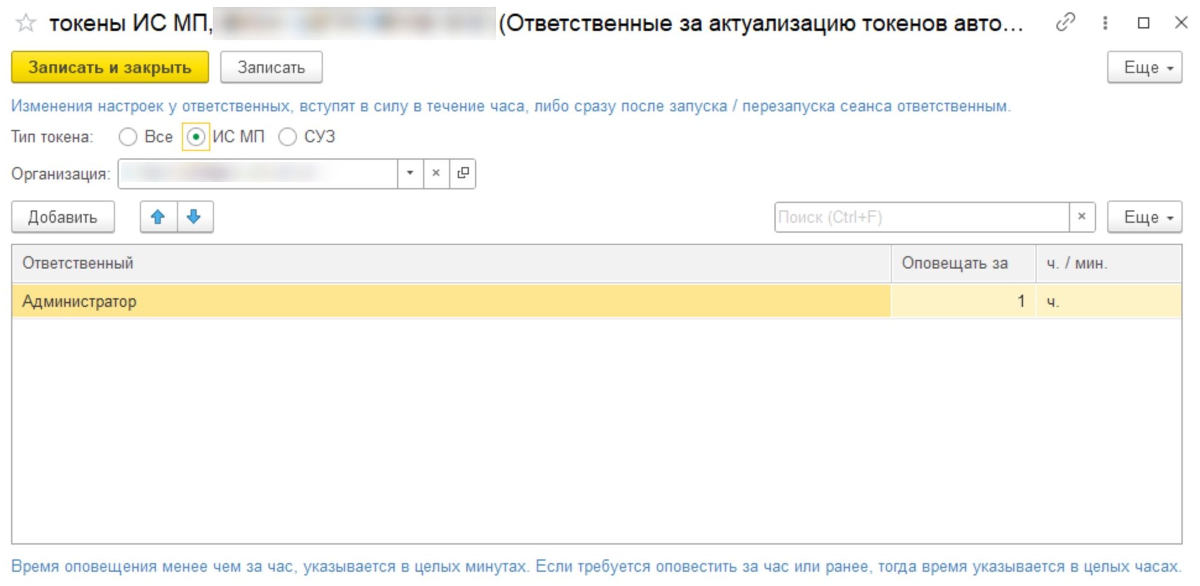1200x586 pixels.
Task: Click the ч. / мин. column header
Action: pyautogui.click(x=1109, y=264)
